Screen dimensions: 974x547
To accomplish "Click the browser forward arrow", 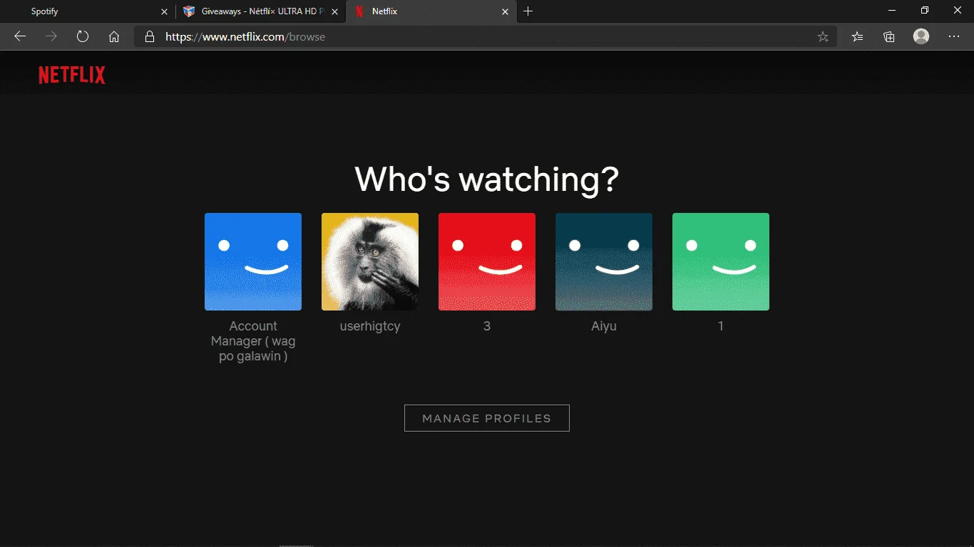I will (x=51, y=36).
